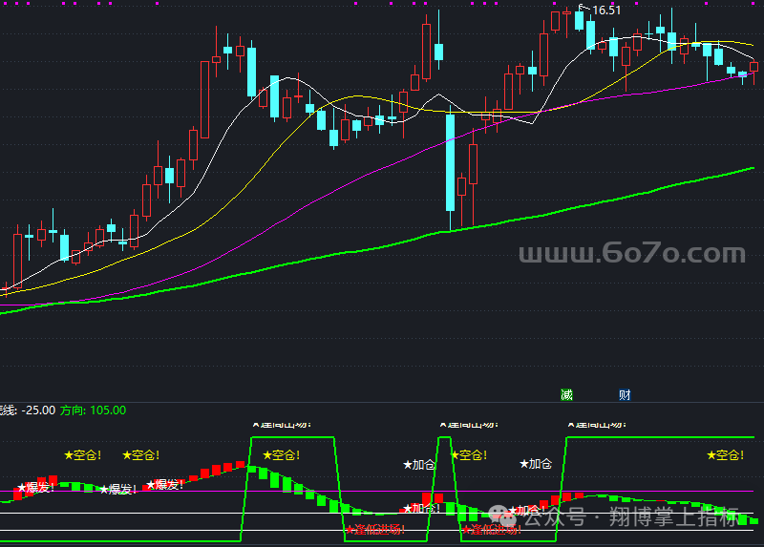
Task: Select the rightmost candlestick on the chart
Action: tap(754, 69)
